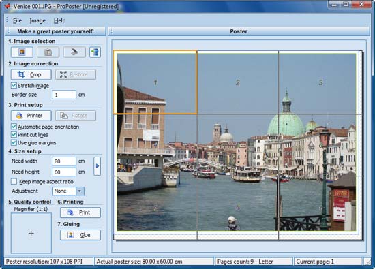Click the options list icon beside scanner
The height and width of the screenshot is (269, 375).
click(x=95, y=52)
